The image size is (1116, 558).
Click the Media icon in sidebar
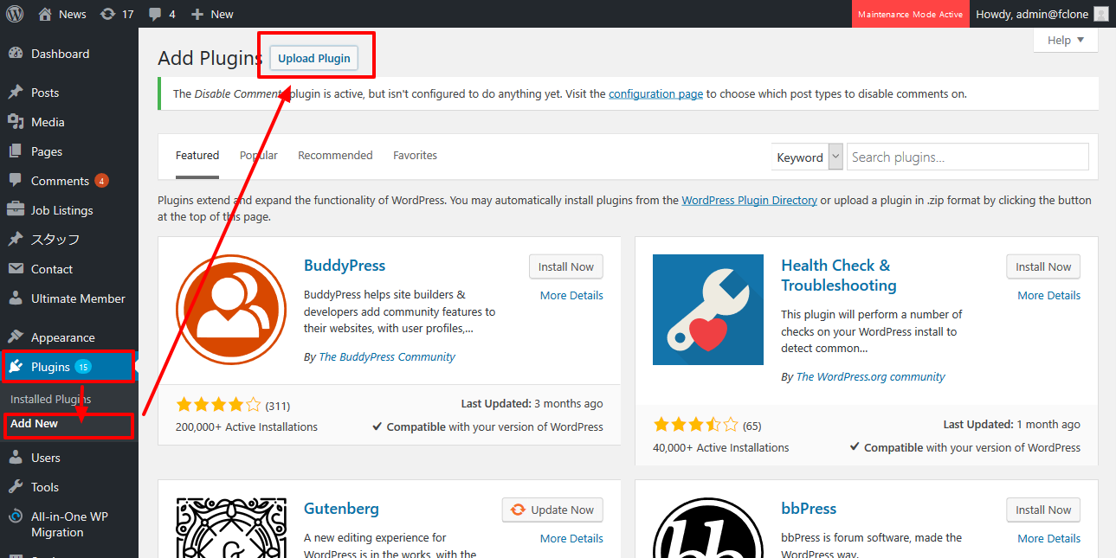click(x=16, y=122)
